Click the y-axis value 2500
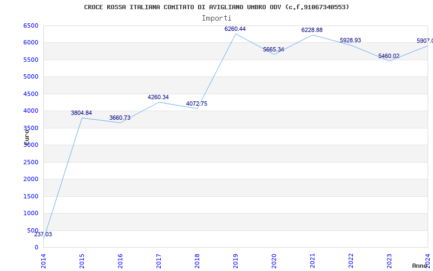The height and width of the screenshot is (271, 433). (31, 162)
